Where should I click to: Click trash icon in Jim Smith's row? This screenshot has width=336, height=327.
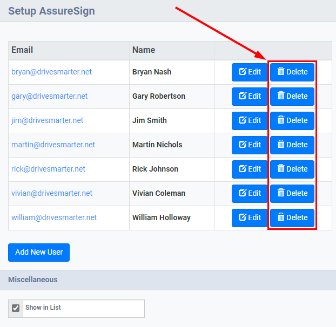tap(281, 120)
